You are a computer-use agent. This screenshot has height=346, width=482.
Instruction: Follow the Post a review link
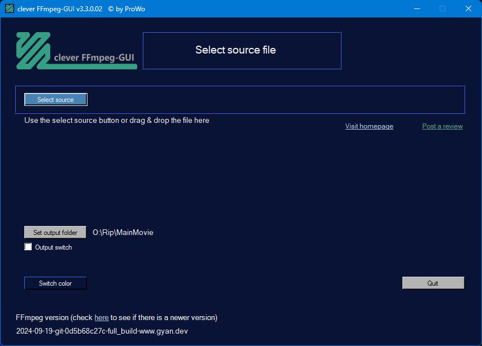click(442, 126)
